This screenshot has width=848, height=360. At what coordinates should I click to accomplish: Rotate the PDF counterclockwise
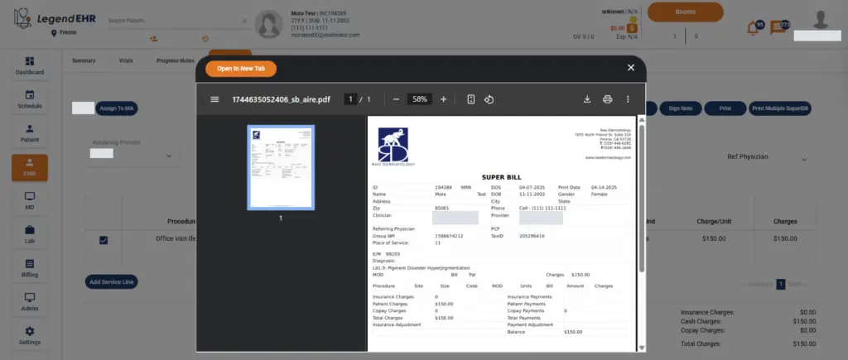[489, 99]
